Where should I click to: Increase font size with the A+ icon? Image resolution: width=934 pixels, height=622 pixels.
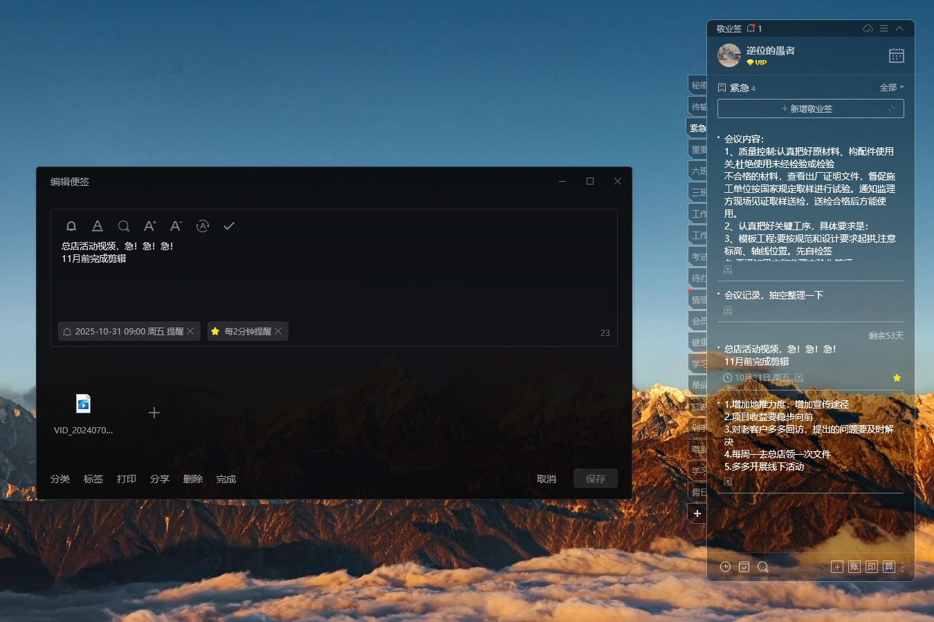tap(149, 226)
